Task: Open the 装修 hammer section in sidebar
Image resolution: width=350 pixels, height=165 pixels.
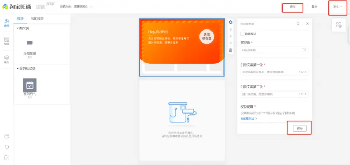Action: 7,23
